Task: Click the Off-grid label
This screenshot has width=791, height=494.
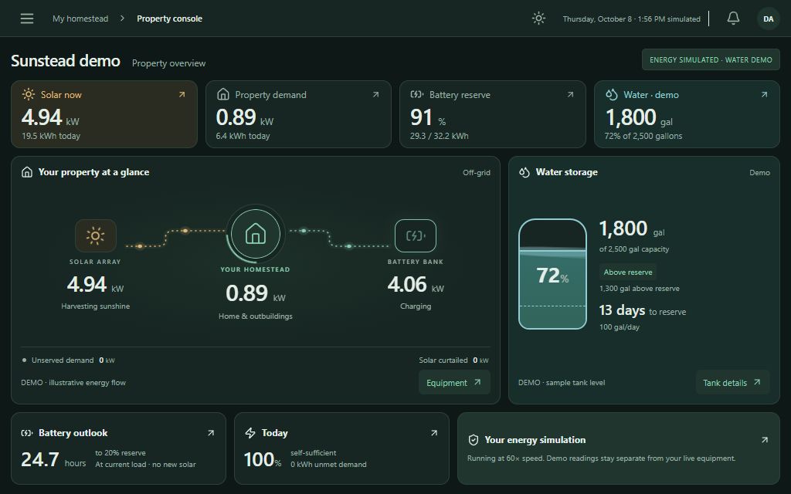Action: [x=476, y=172]
